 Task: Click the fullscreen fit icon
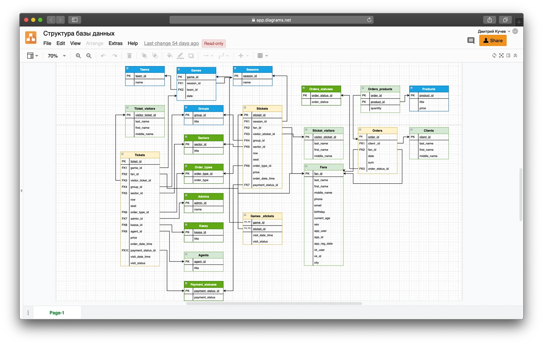[501, 56]
